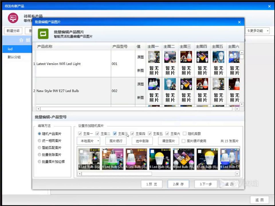Uncheck the 主图六 checkbox

pos(167,134)
